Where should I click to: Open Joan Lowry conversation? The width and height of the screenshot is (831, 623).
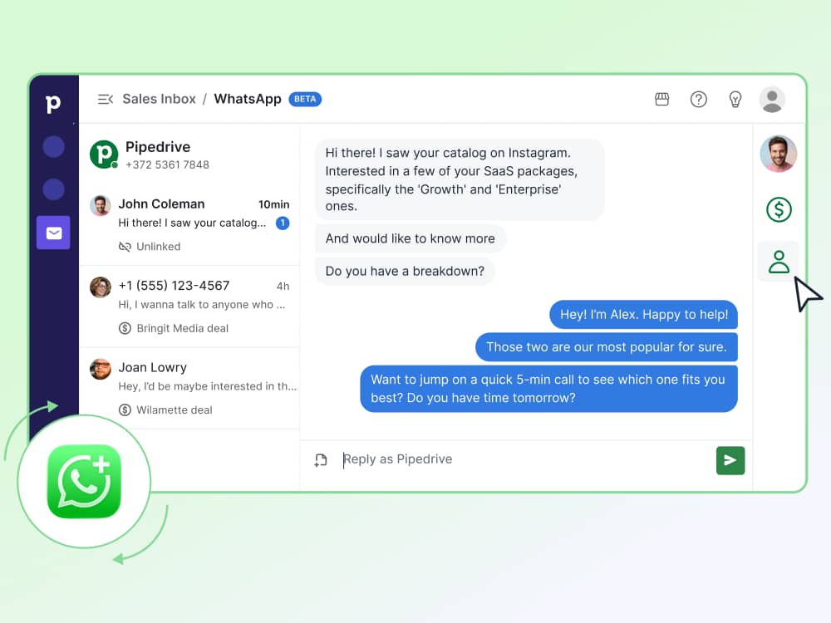(189, 388)
